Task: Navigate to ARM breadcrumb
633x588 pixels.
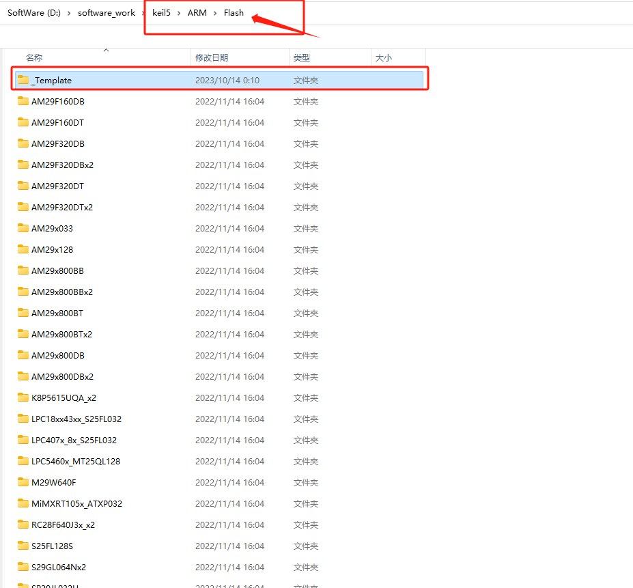Action: tap(197, 13)
